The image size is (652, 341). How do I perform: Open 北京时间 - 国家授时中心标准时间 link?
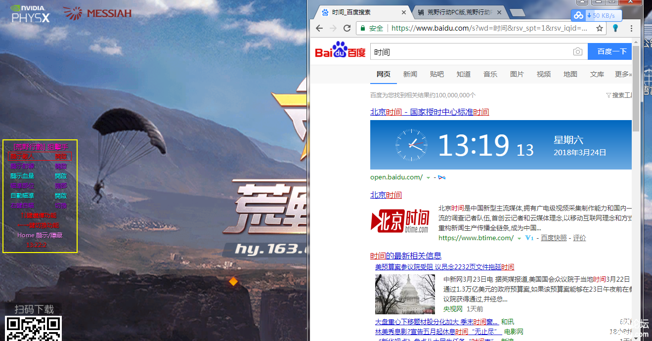pos(430,112)
